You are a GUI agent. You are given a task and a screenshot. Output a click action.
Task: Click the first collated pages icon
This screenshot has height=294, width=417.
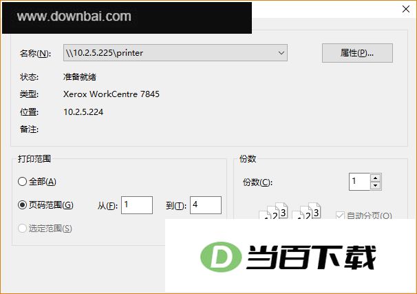(273, 211)
